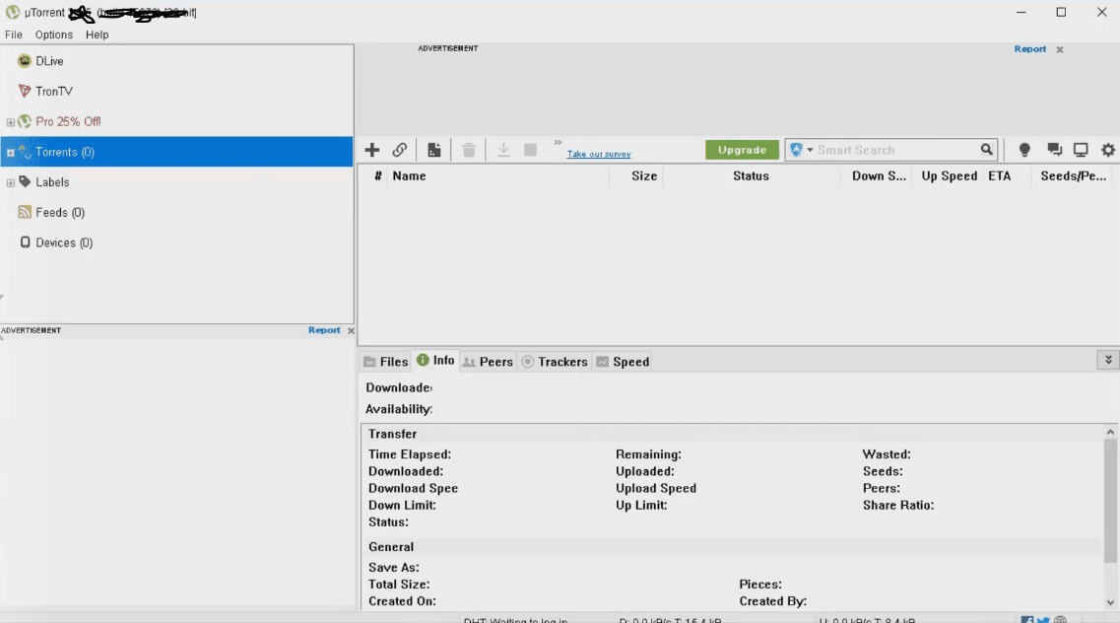Click the Remove Torrent trash icon
The image size is (1120, 623).
pos(469,150)
